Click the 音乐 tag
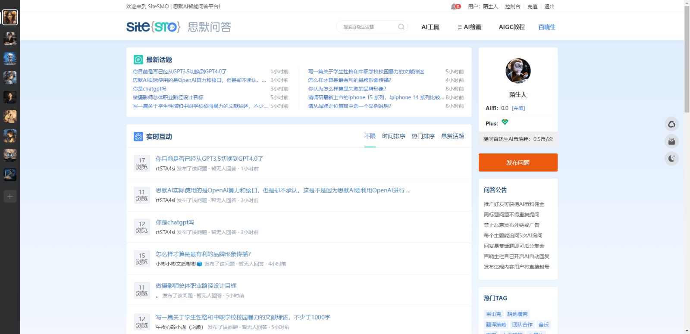 [543, 325]
